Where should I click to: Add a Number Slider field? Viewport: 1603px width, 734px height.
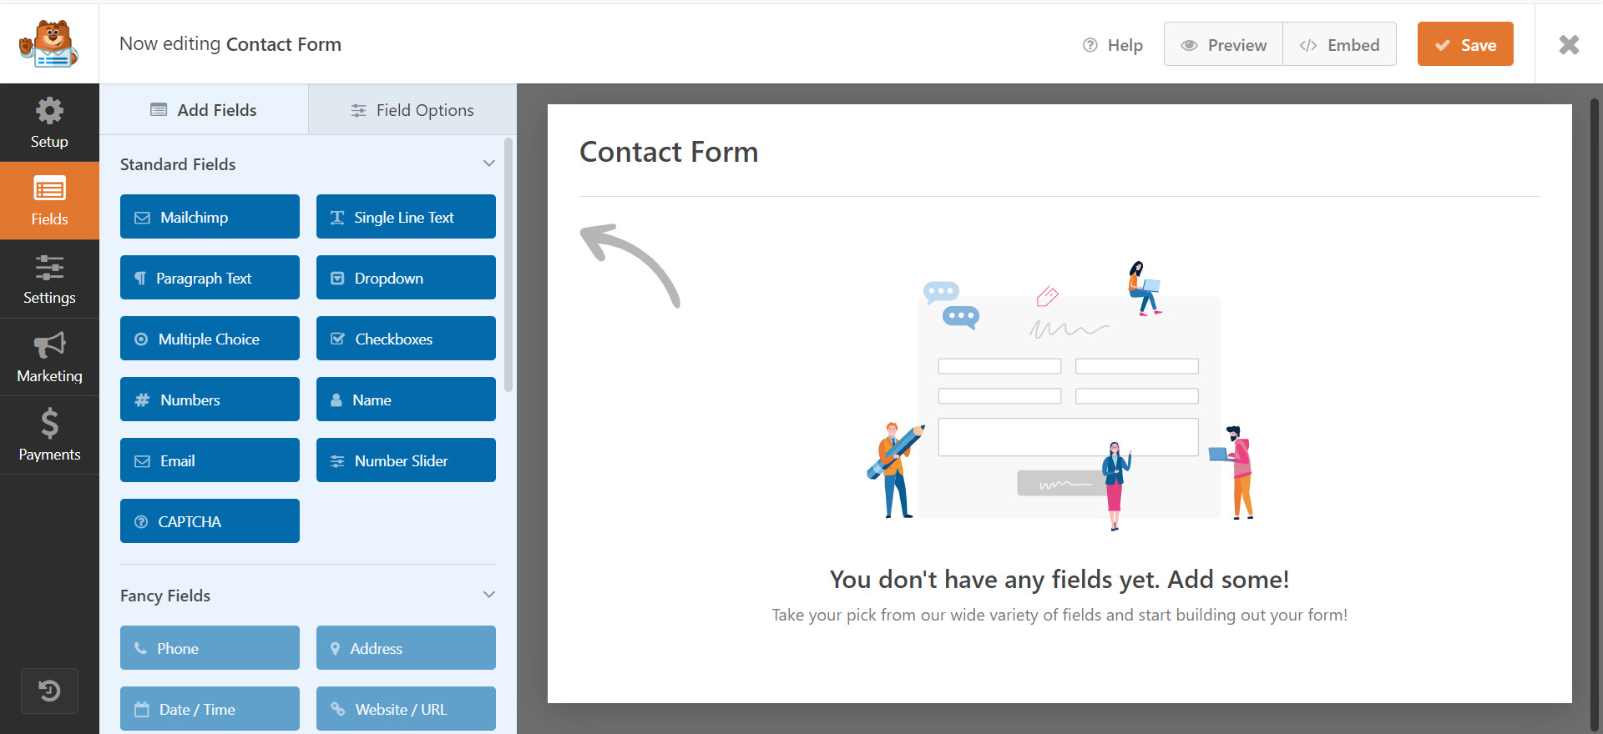pyautogui.click(x=406, y=460)
